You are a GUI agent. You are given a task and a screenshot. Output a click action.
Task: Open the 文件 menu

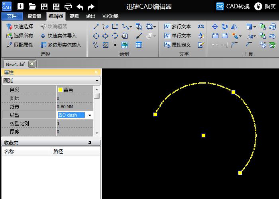coord(12,16)
